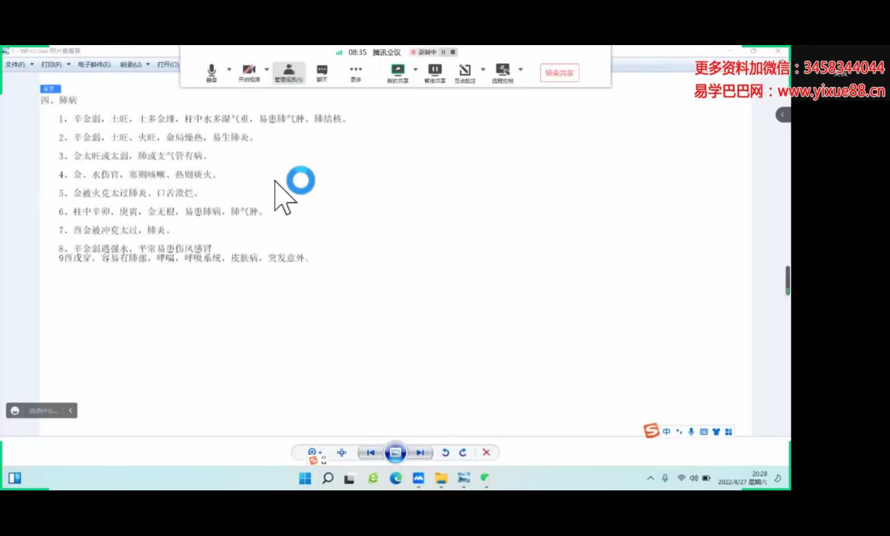Screen dimensions: 890x536
Task: Expand the 新的共享 sharing options arrow
Action: click(415, 70)
